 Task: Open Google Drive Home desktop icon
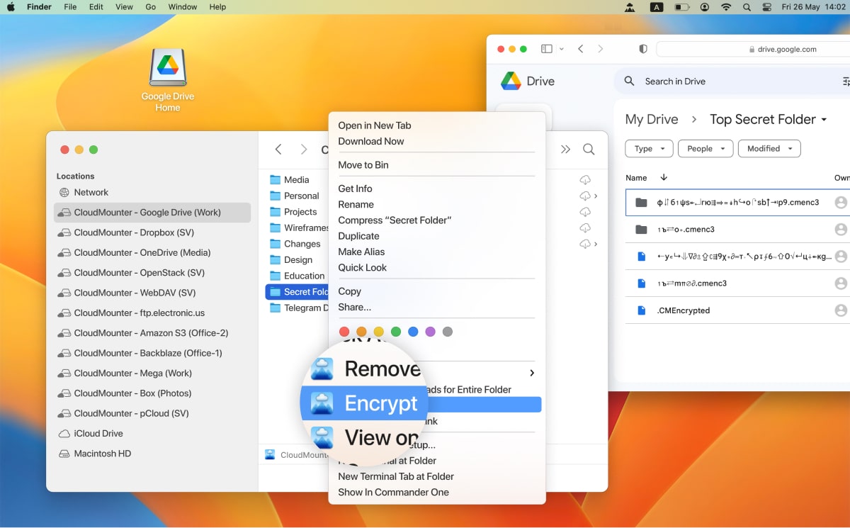168,69
